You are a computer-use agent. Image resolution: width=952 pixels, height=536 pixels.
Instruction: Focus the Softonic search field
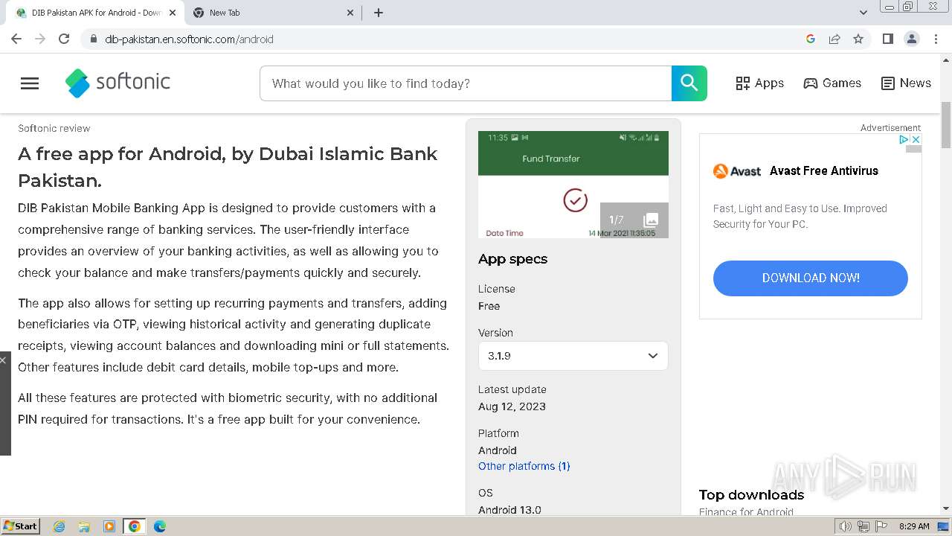tap(466, 83)
